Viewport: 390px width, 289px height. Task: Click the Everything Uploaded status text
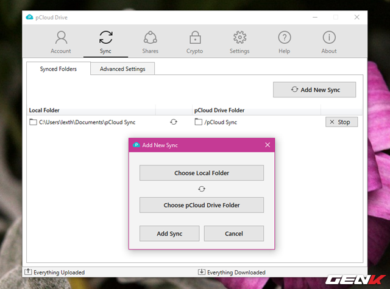[59, 273]
